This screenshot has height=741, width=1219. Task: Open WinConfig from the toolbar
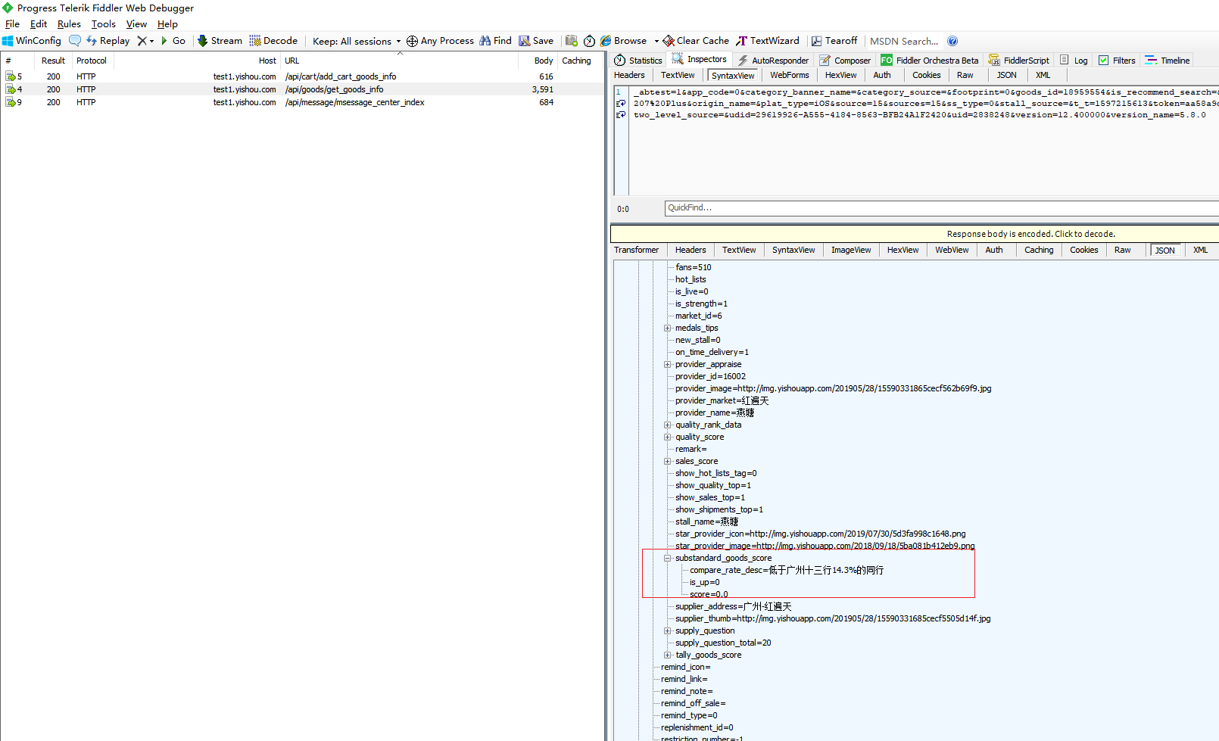click(x=32, y=41)
